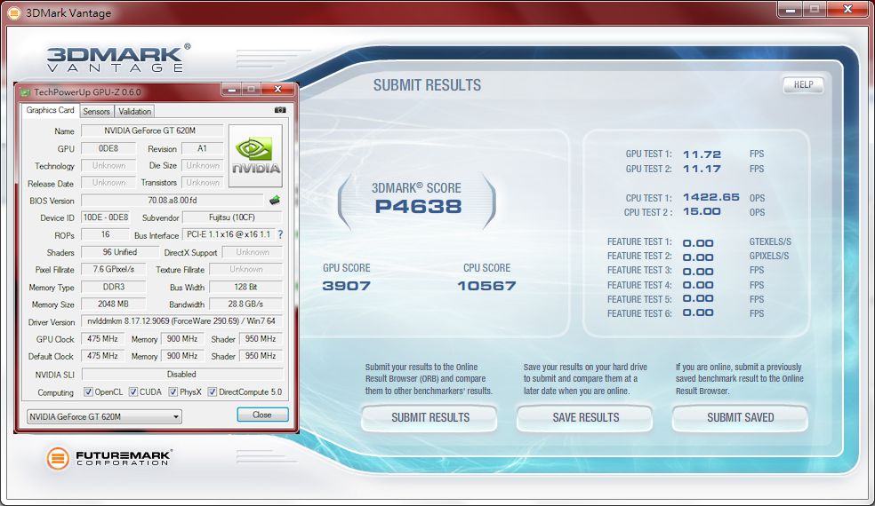
Task: Click the GPU-Z screenshot camera icon
Action: 280,111
